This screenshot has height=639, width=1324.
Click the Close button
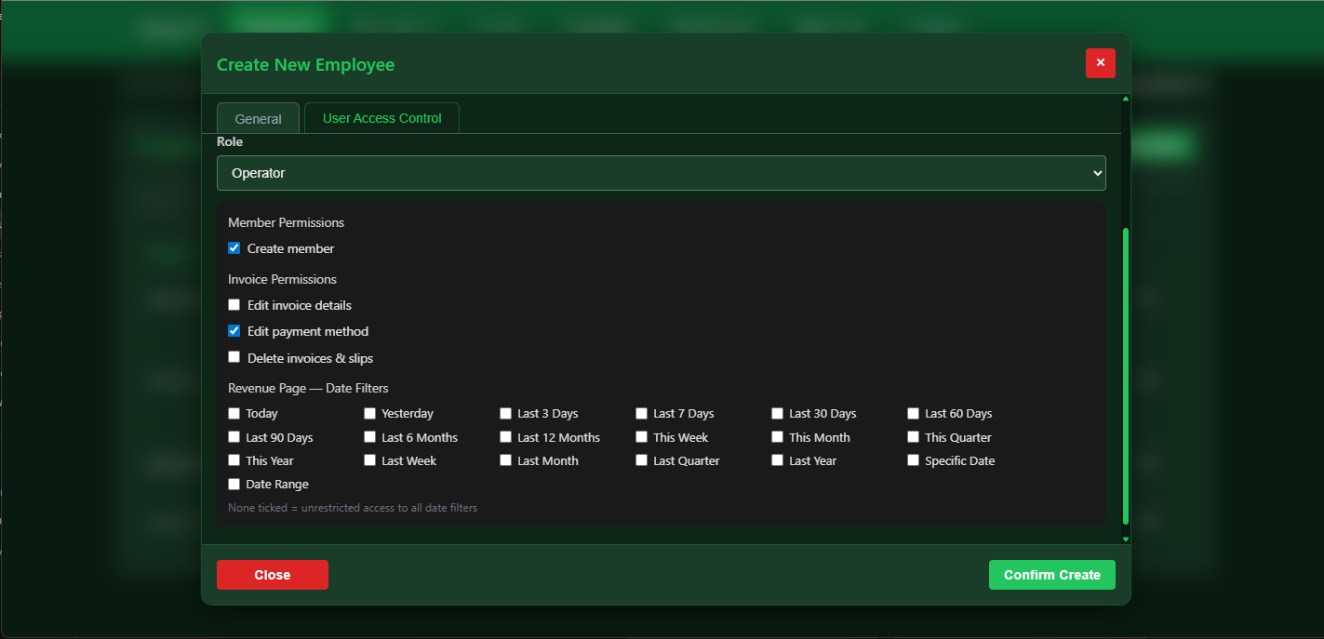272,574
